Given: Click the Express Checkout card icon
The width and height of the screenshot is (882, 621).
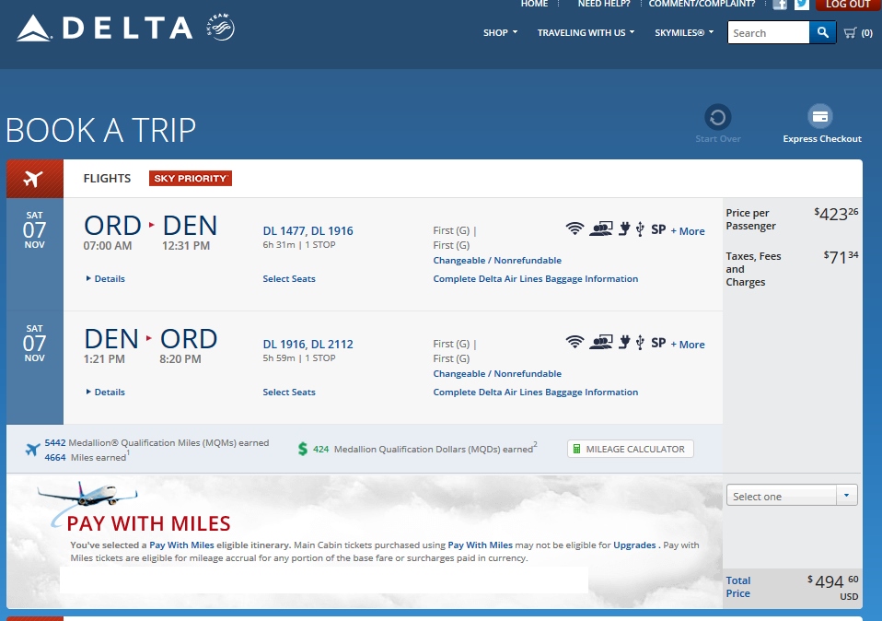Looking at the screenshot, I should coord(820,117).
